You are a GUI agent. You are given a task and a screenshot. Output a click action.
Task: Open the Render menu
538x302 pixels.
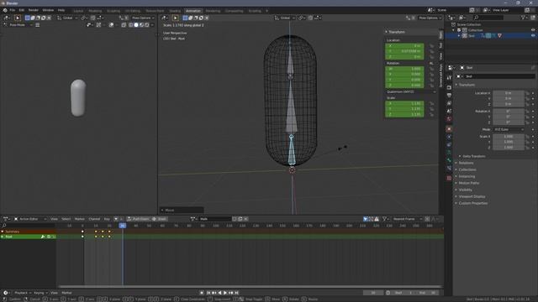point(34,10)
